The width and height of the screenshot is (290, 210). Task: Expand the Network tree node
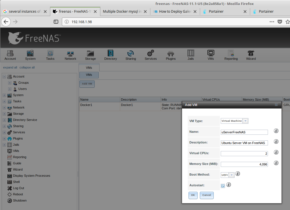coord(5,107)
